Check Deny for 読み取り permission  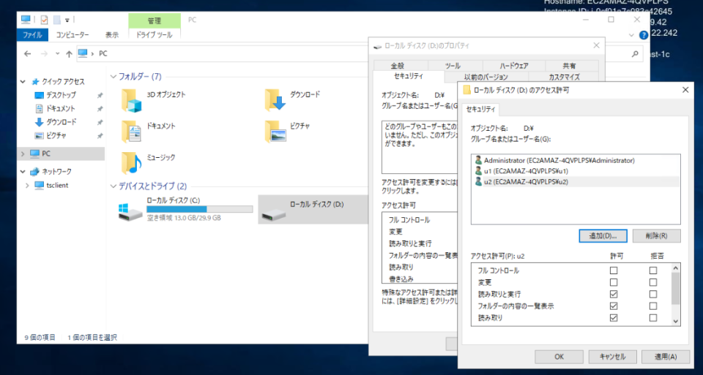pyautogui.click(x=652, y=318)
